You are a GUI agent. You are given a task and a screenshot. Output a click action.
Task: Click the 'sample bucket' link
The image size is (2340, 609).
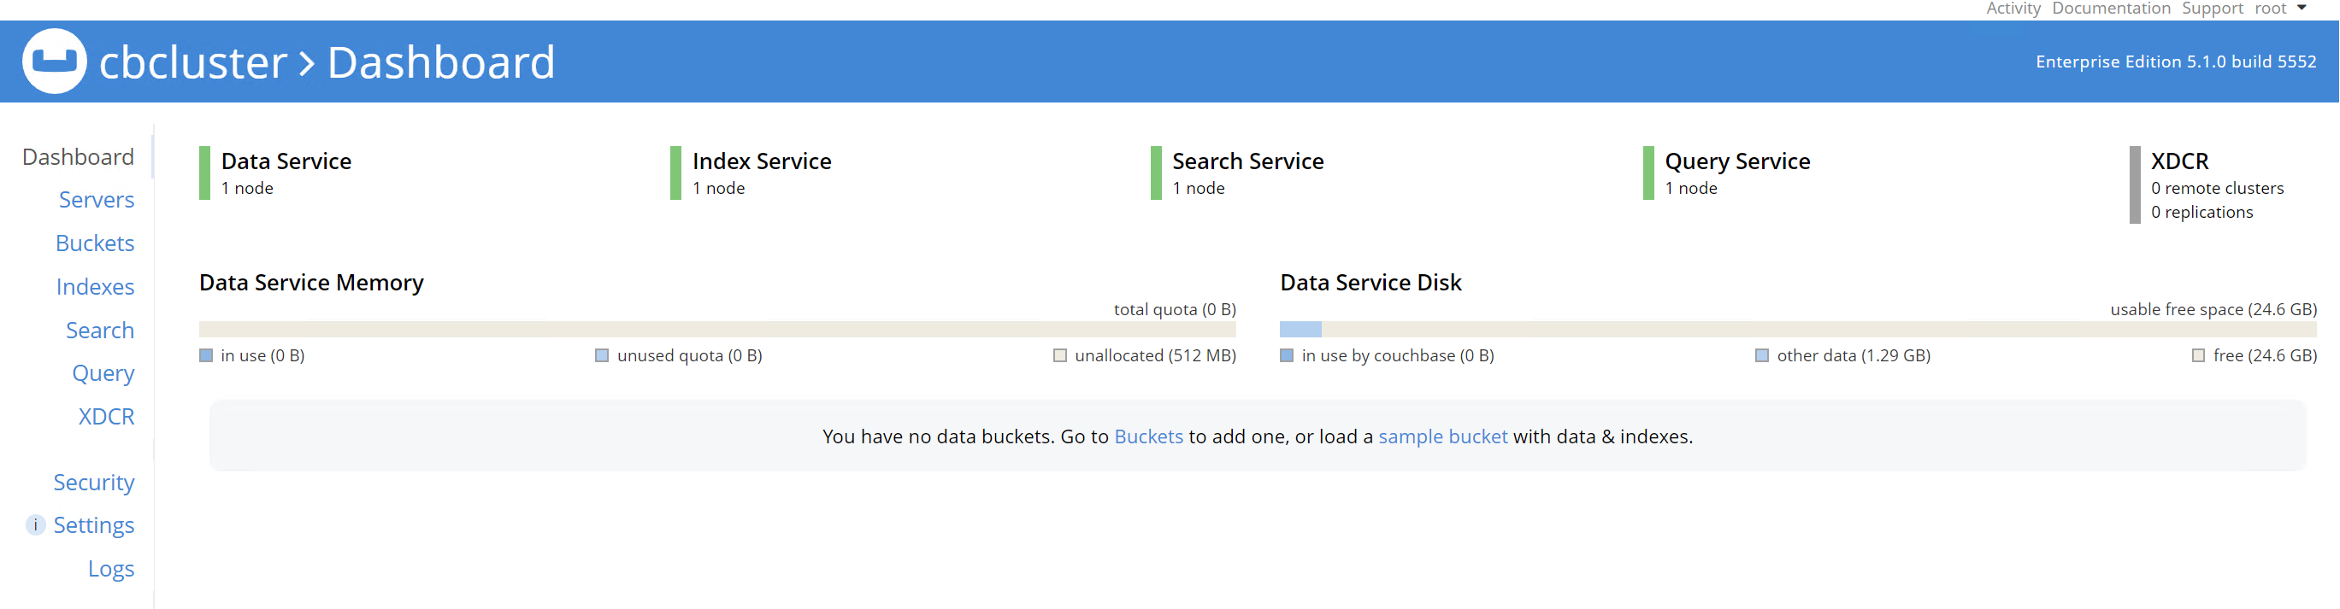(1442, 436)
